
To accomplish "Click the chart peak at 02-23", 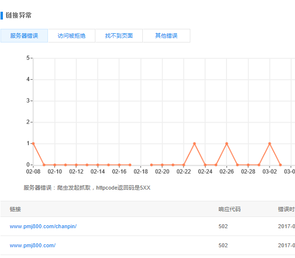I will (194, 144).
